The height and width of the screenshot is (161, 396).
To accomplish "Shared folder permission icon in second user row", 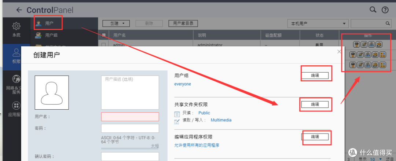I will [x=375, y=55].
